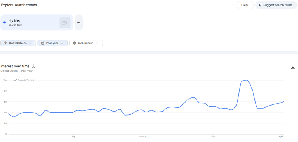The width and height of the screenshot is (298, 142).
Task: Click the location pin icon
Action: click(6, 43)
